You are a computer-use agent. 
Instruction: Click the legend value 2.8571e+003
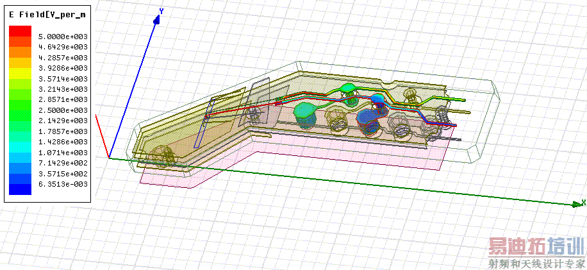(x=63, y=99)
